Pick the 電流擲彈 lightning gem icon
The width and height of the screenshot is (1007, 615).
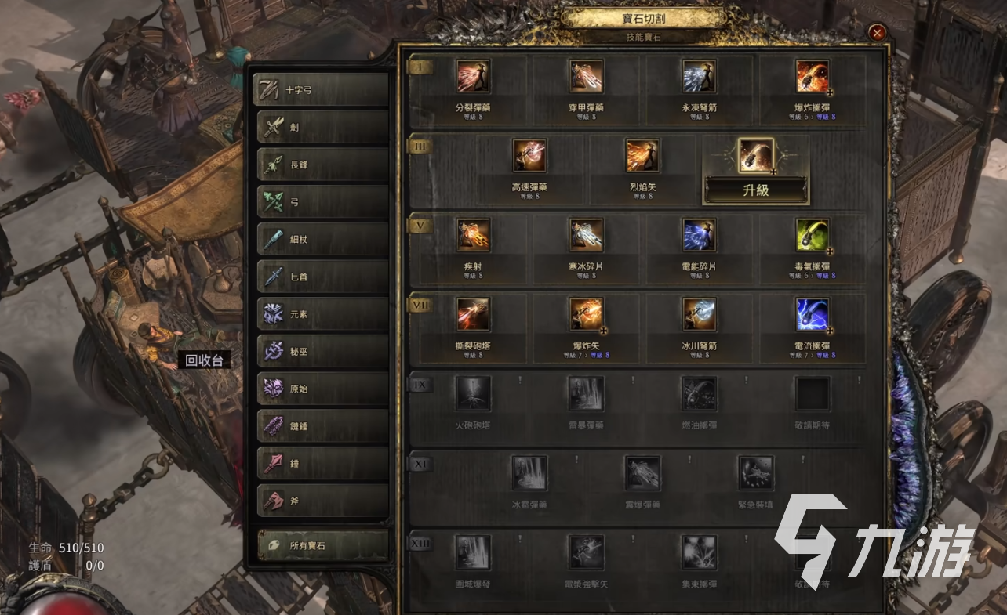click(x=813, y=314)
